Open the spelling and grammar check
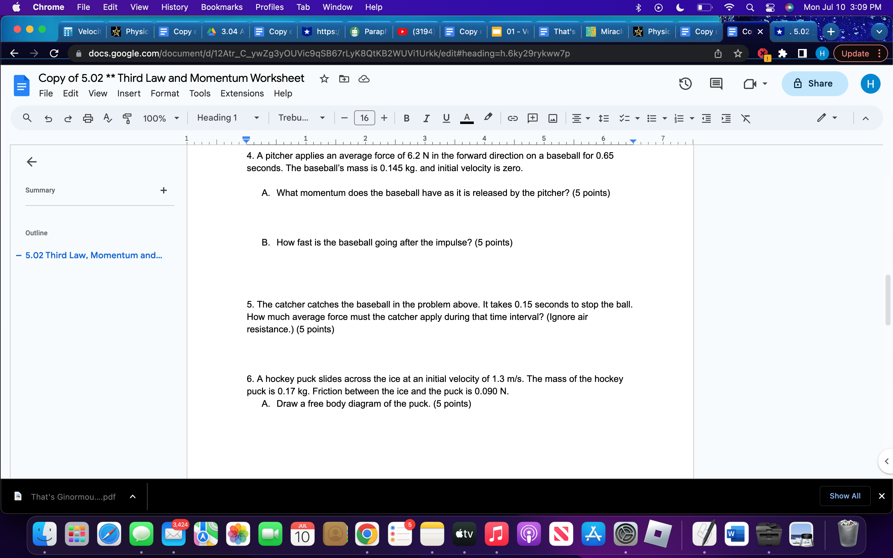This screenshot has height=558, width=893. point(107,118)
